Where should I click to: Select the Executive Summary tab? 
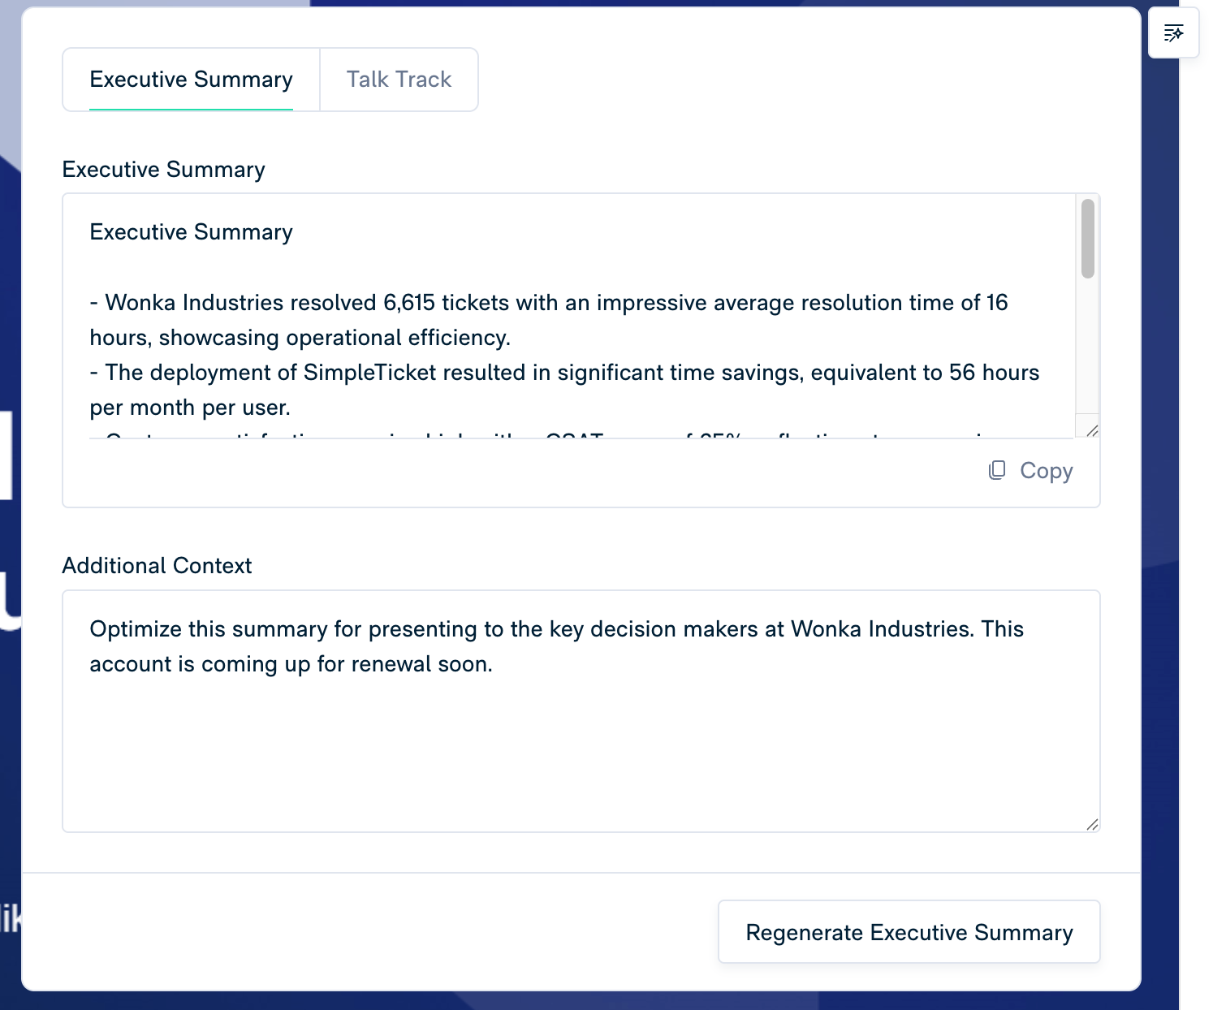(x=191, y=80)
